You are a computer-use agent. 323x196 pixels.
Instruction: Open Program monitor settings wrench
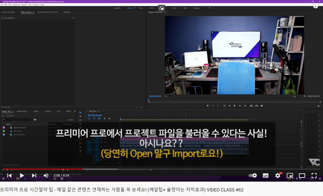tap(305, 96)
